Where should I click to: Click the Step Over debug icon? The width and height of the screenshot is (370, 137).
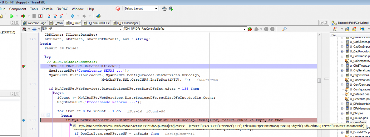pos(55,16)
